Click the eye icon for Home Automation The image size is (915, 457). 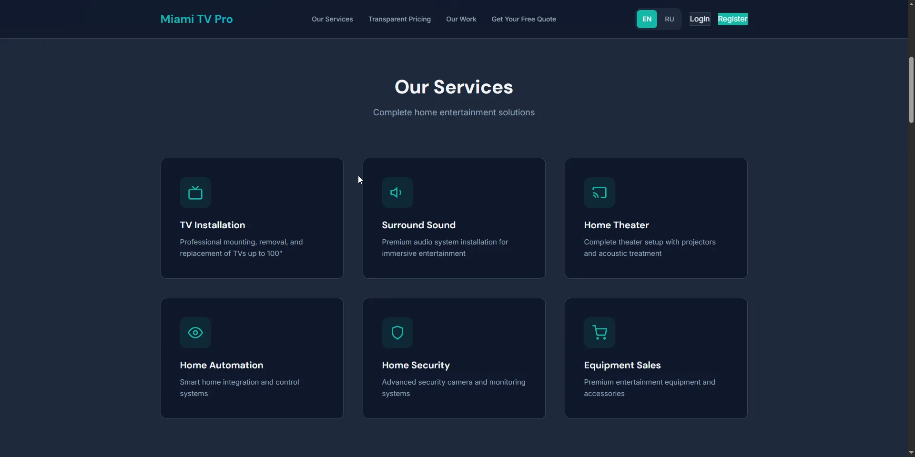[195, 333]
